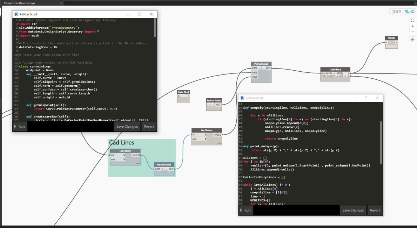The height and width of the screenshot is (228, 417).
Task: Click var[]..[] output on Cad Lines List.Flatten
Action: pos(136,155)
